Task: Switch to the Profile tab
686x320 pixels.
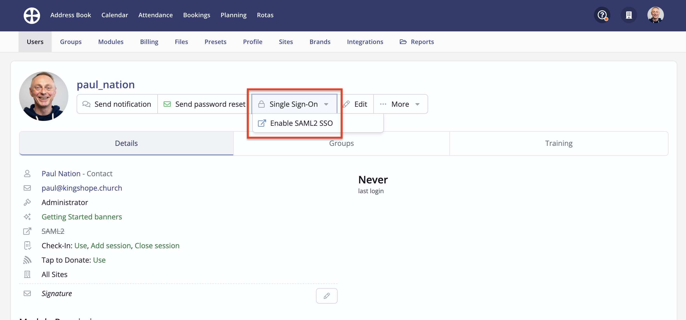Action: click(252, 42)
